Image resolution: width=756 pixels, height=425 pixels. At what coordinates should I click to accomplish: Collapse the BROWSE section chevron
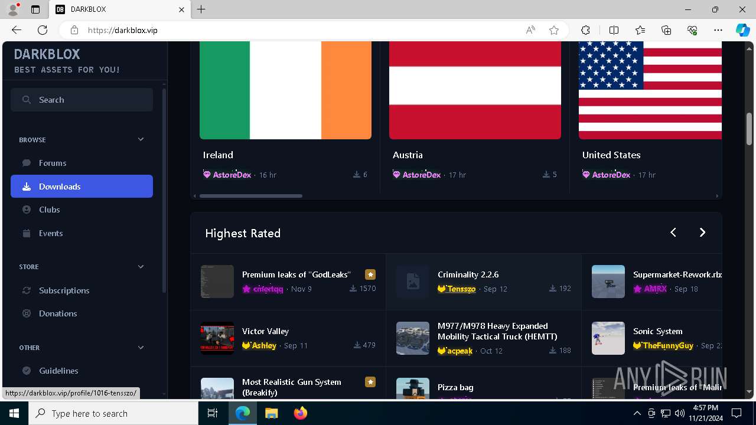pyautogui.click(x=141, y=139)
